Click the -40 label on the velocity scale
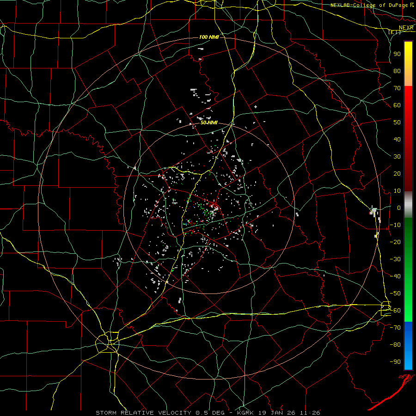The width and height of the screenshot is (416, 416). point(395,276)
